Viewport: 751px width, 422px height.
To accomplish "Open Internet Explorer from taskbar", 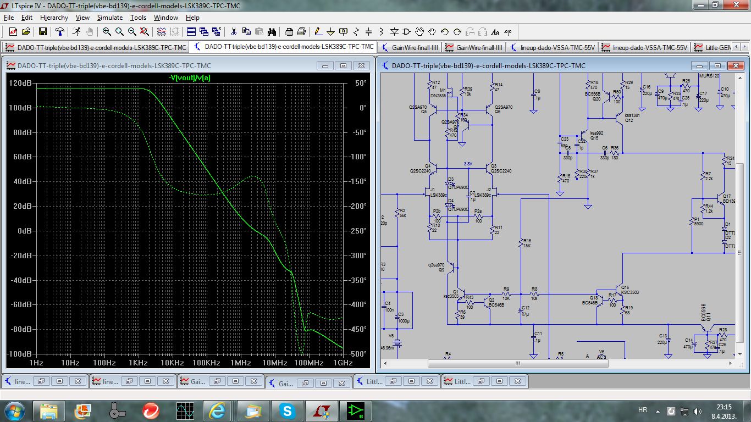I will pos(218,410).
